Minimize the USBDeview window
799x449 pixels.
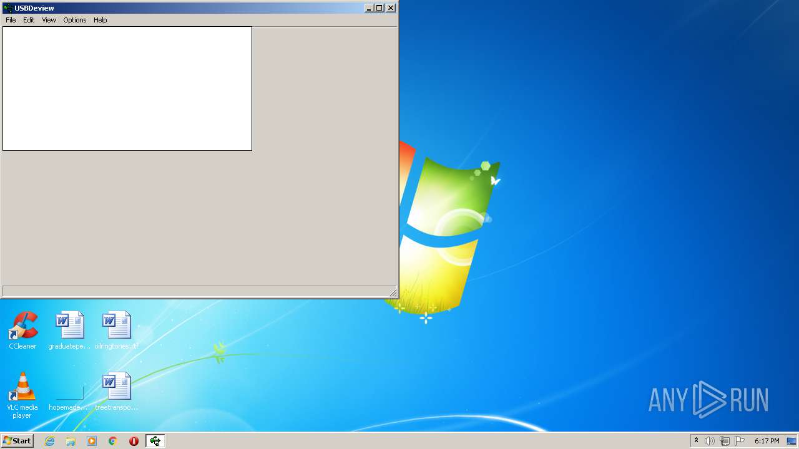[369, 8]
